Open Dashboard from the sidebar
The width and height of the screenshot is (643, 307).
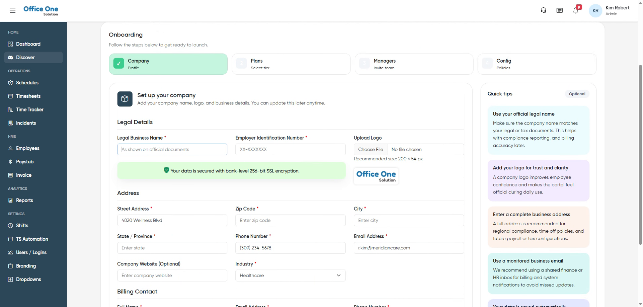coord(28,44)
